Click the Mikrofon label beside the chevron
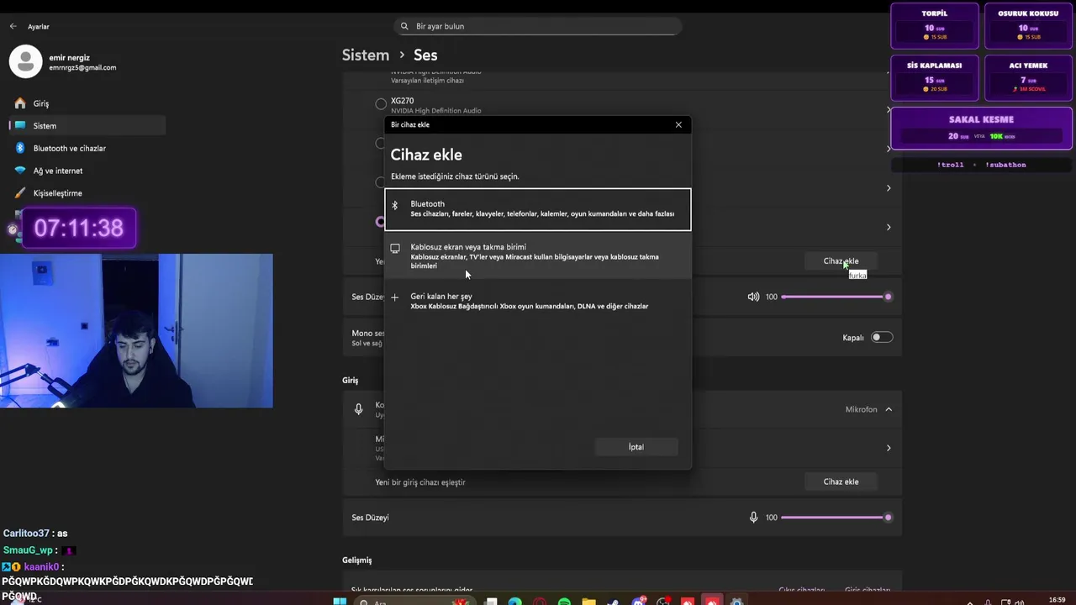The width and height of the screenshot is (1076, 605). [861, 409]
